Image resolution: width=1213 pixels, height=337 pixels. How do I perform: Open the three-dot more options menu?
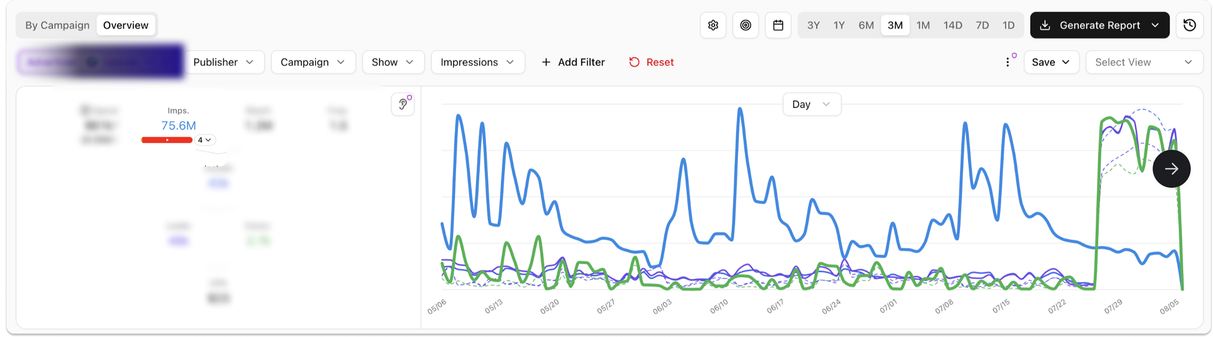(x=1008, y=62)
